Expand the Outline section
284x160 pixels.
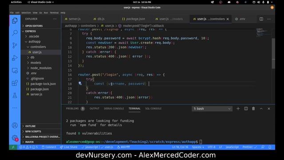click(x=41, y=126)
